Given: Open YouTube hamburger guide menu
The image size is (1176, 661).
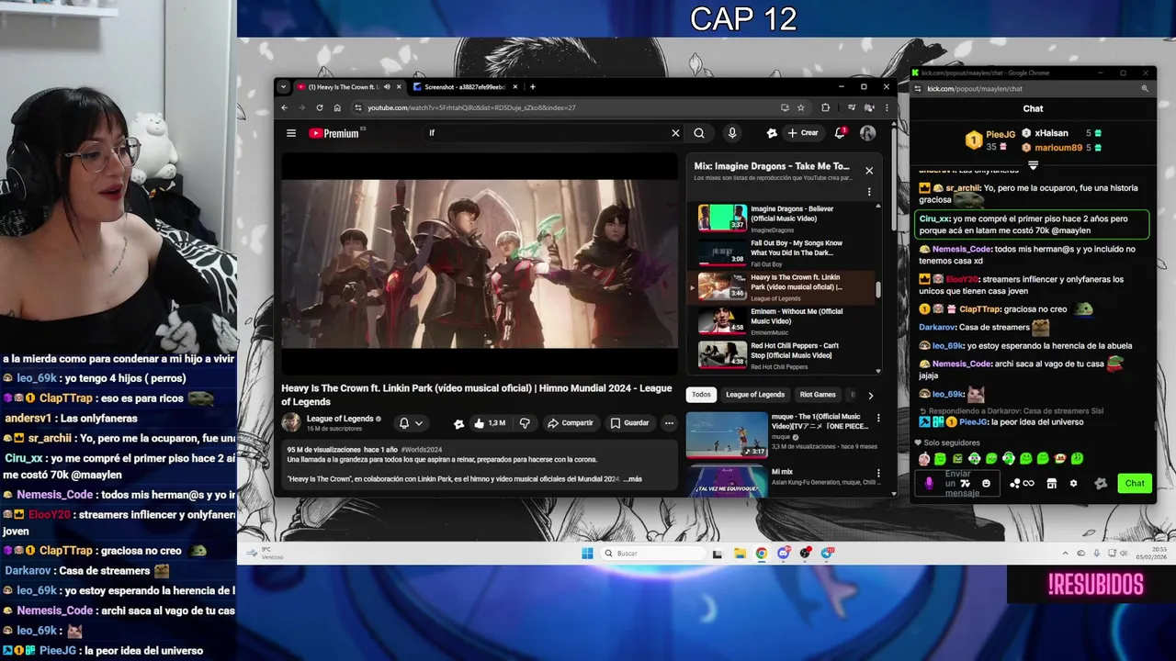Looking at the screenshot, I should pyautogui.click(x=291, y=133).
